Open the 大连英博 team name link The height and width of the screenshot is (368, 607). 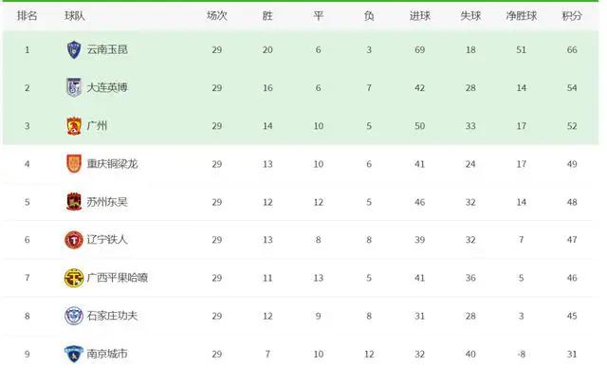click(x=107, y=87)
